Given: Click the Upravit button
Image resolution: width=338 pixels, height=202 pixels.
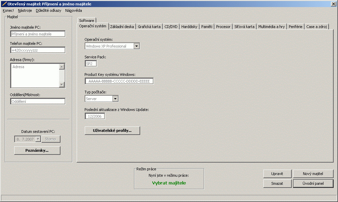Looking at the screenshot, I should click(277, 174).
